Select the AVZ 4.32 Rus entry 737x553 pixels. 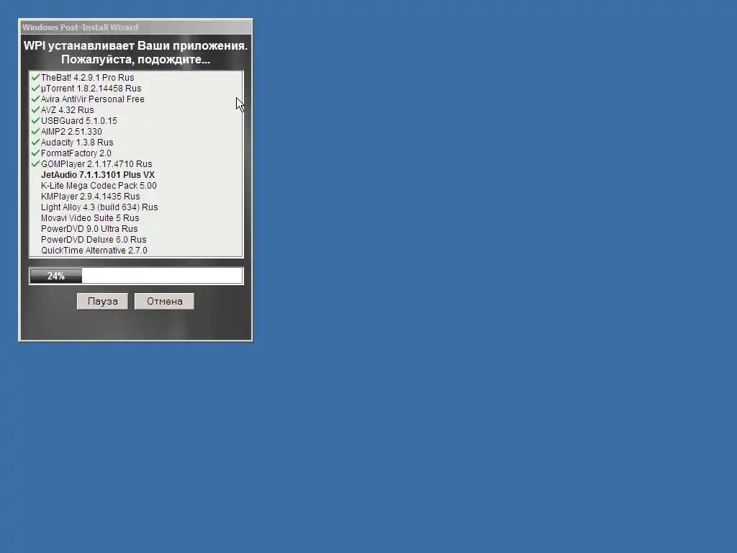67,110
